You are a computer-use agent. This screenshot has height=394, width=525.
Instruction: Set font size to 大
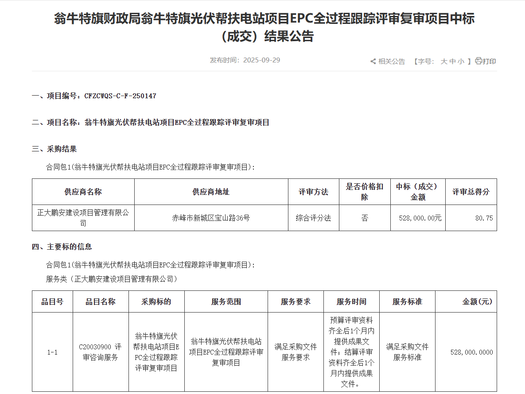(443, 62)
